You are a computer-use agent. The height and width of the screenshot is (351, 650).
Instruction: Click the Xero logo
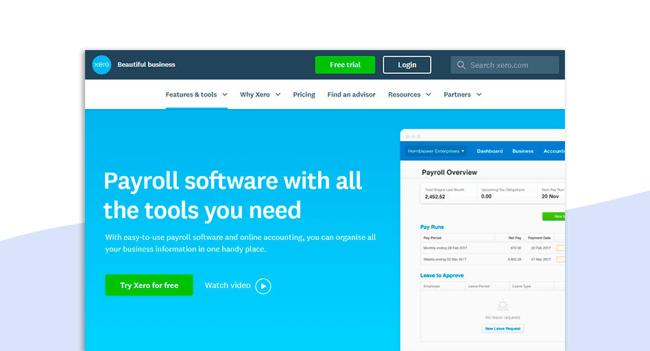tap(101, 64)
